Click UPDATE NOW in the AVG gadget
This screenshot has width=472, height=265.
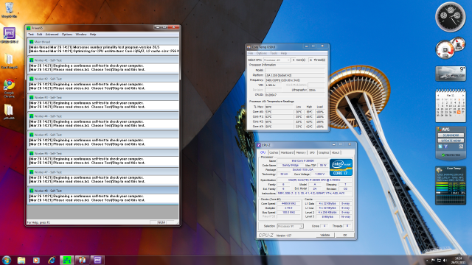[x=451, y=141]
